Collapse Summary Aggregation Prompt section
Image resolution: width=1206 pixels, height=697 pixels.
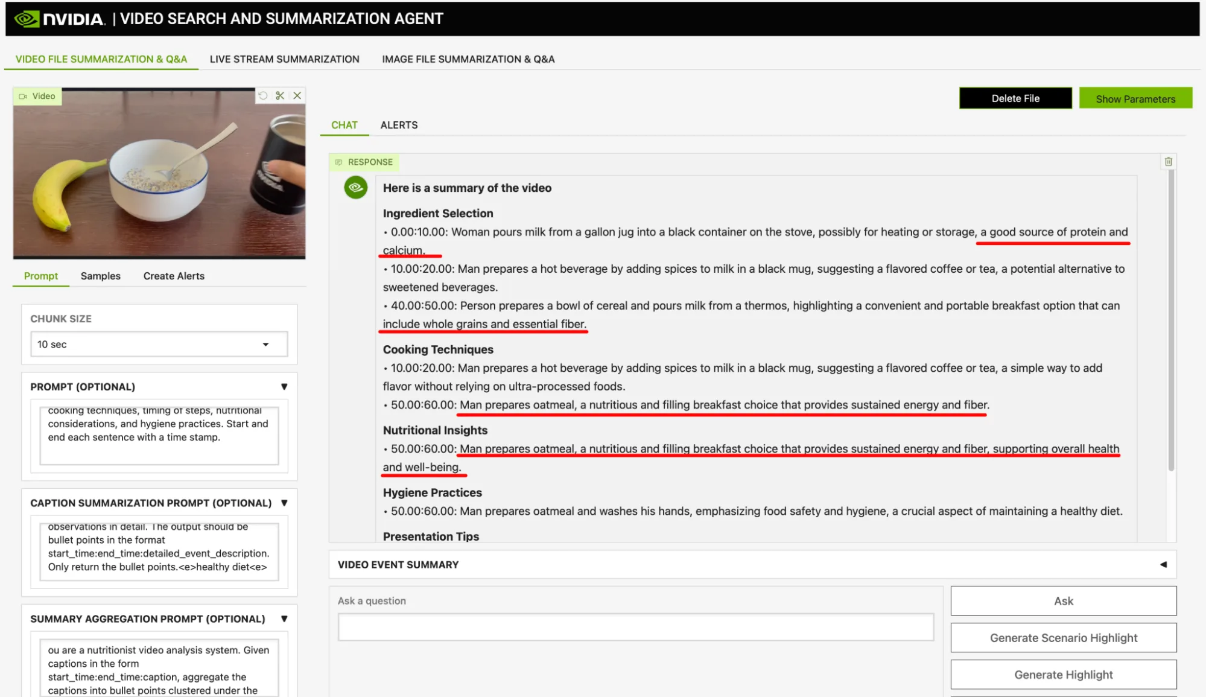[284, 619]
